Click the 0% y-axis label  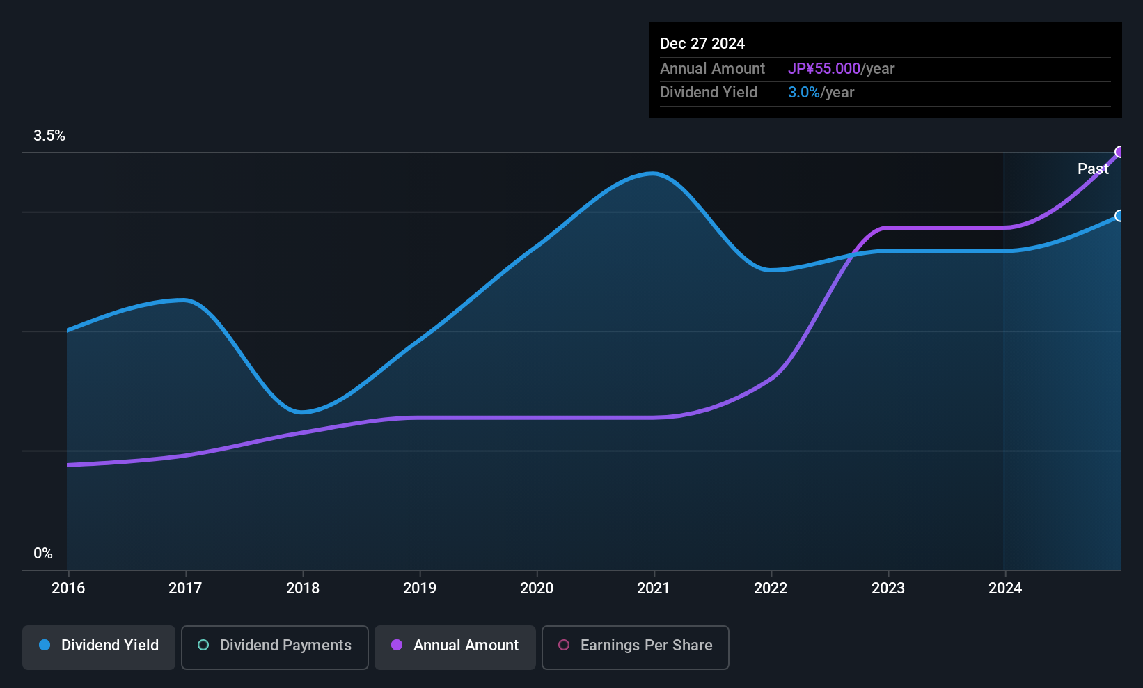(x=43, y=554)
